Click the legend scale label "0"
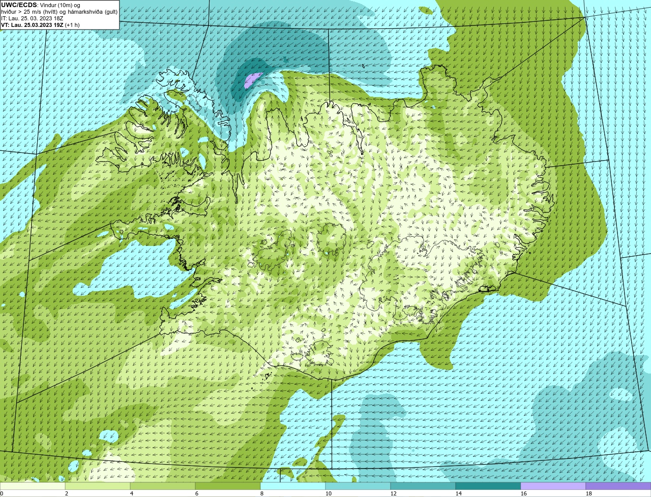This screenshot has width=651, height=497. click(2, 493)
